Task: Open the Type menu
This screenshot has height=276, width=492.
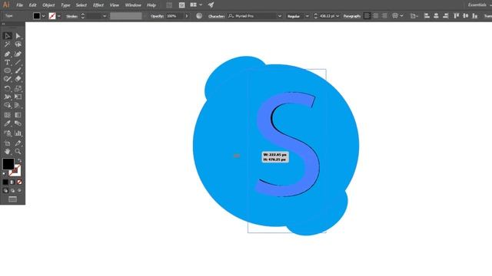Action: pos(65,5)
